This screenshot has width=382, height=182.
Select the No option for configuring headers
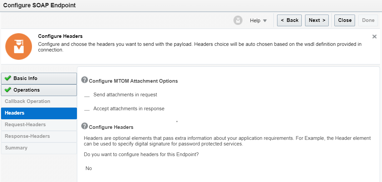[x=89, y=168]
